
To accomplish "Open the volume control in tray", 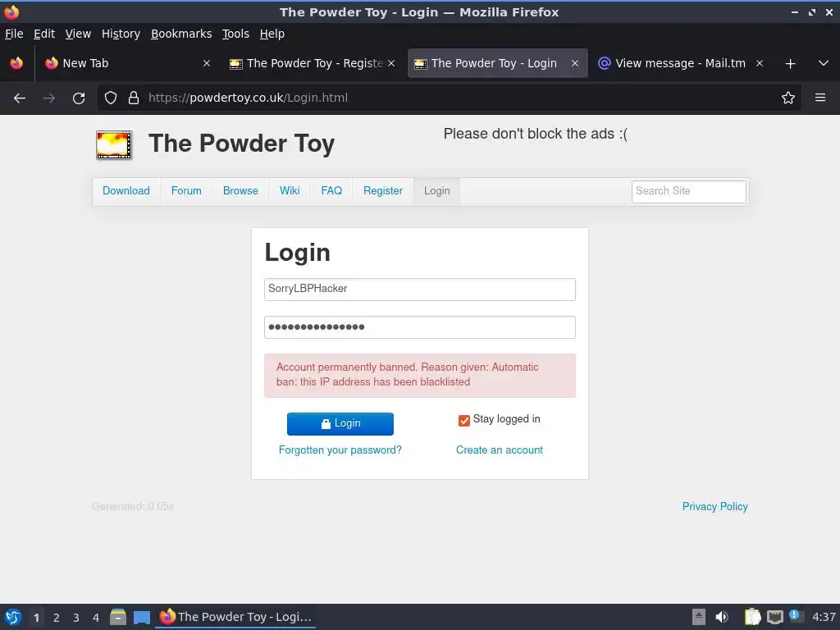I will pos(722,617).
